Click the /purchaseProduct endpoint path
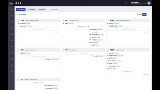160x90 pixels. pyautogui.click(x=32, y=20)
